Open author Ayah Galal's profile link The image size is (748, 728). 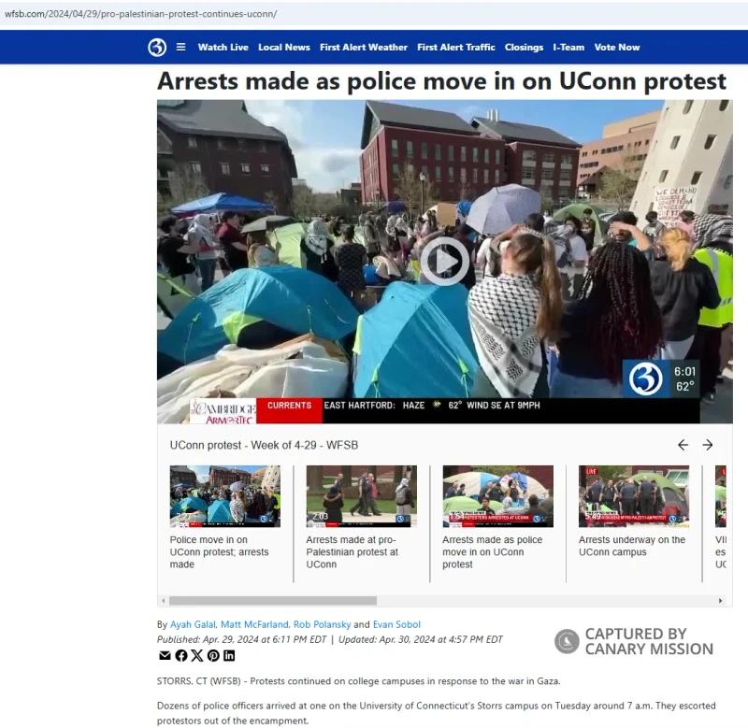tap(194, 624)
